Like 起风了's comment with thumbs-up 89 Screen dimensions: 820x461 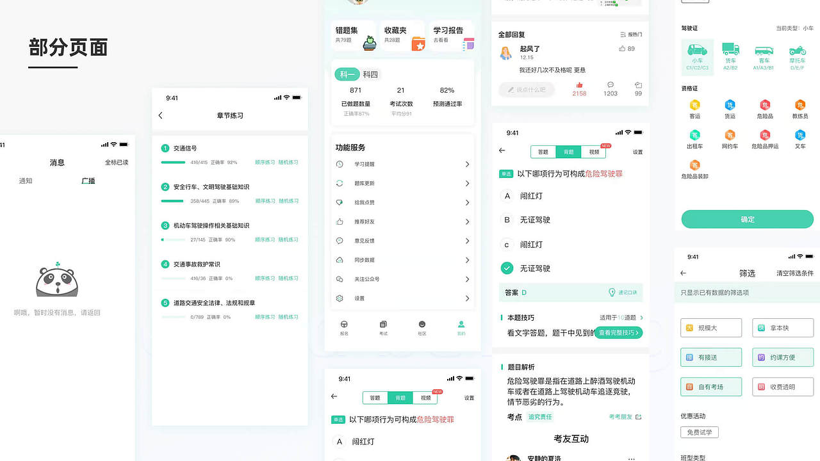click(622, 49)
